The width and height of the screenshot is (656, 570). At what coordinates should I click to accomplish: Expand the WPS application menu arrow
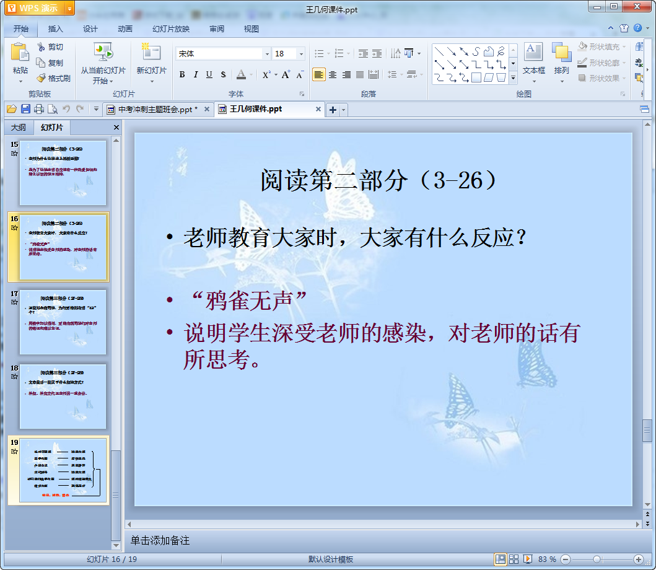pos(69,9)
